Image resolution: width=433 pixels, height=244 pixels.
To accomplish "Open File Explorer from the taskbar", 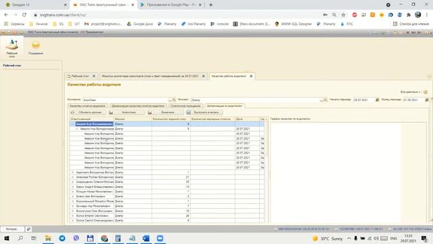I will click(48, 238).
